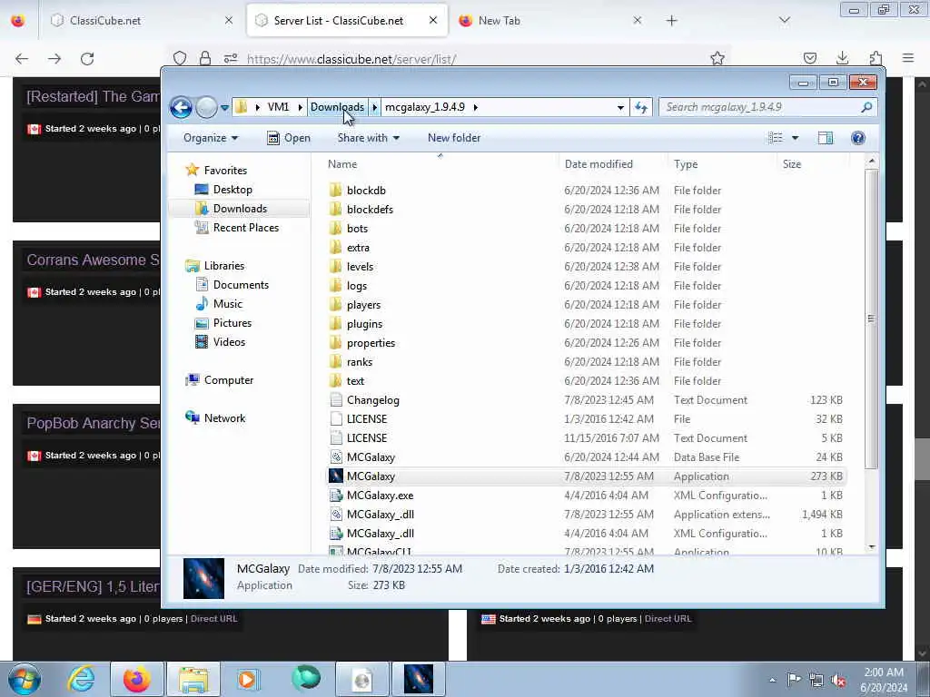Expand the arrow after Downloads breadcrumb

pos(374,107)
